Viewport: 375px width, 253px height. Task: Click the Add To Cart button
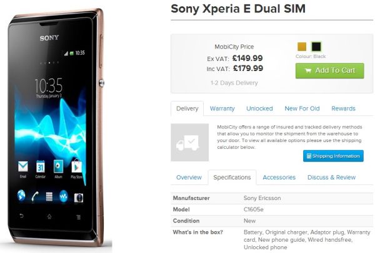[330, 70]
